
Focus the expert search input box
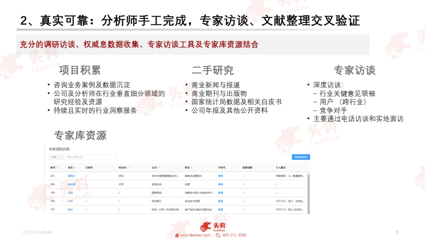click(90, 157)
